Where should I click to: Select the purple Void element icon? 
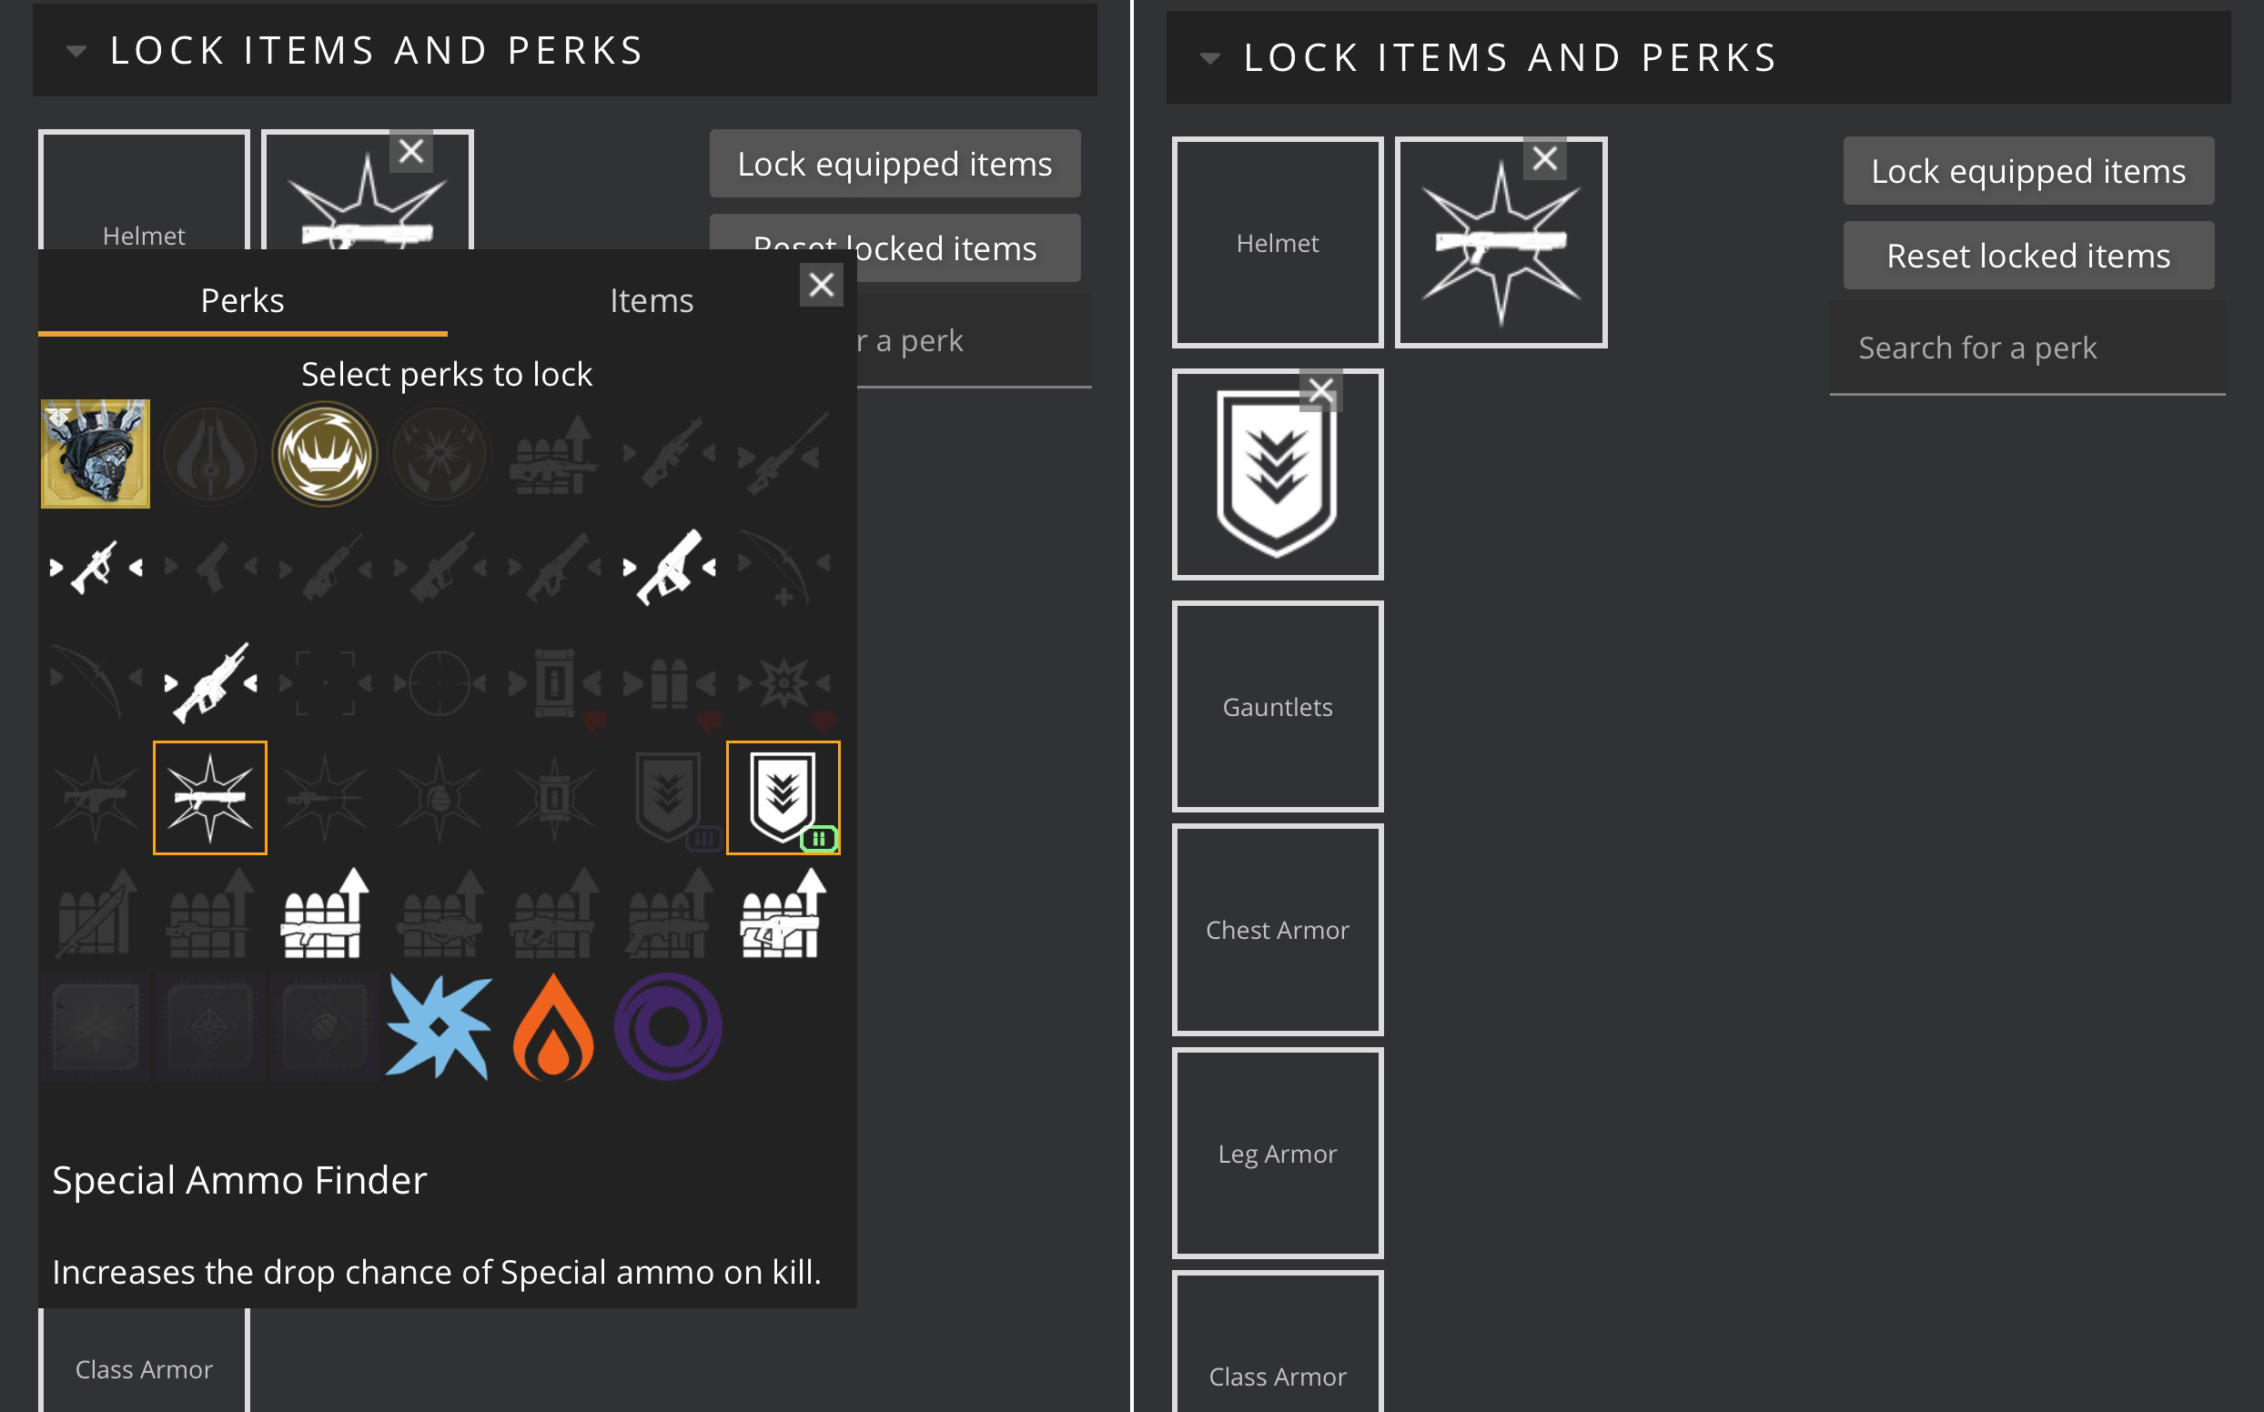tap(668, 1026)
